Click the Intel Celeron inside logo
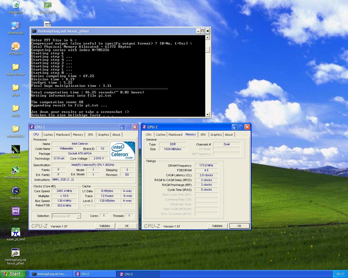 (122, 151)
